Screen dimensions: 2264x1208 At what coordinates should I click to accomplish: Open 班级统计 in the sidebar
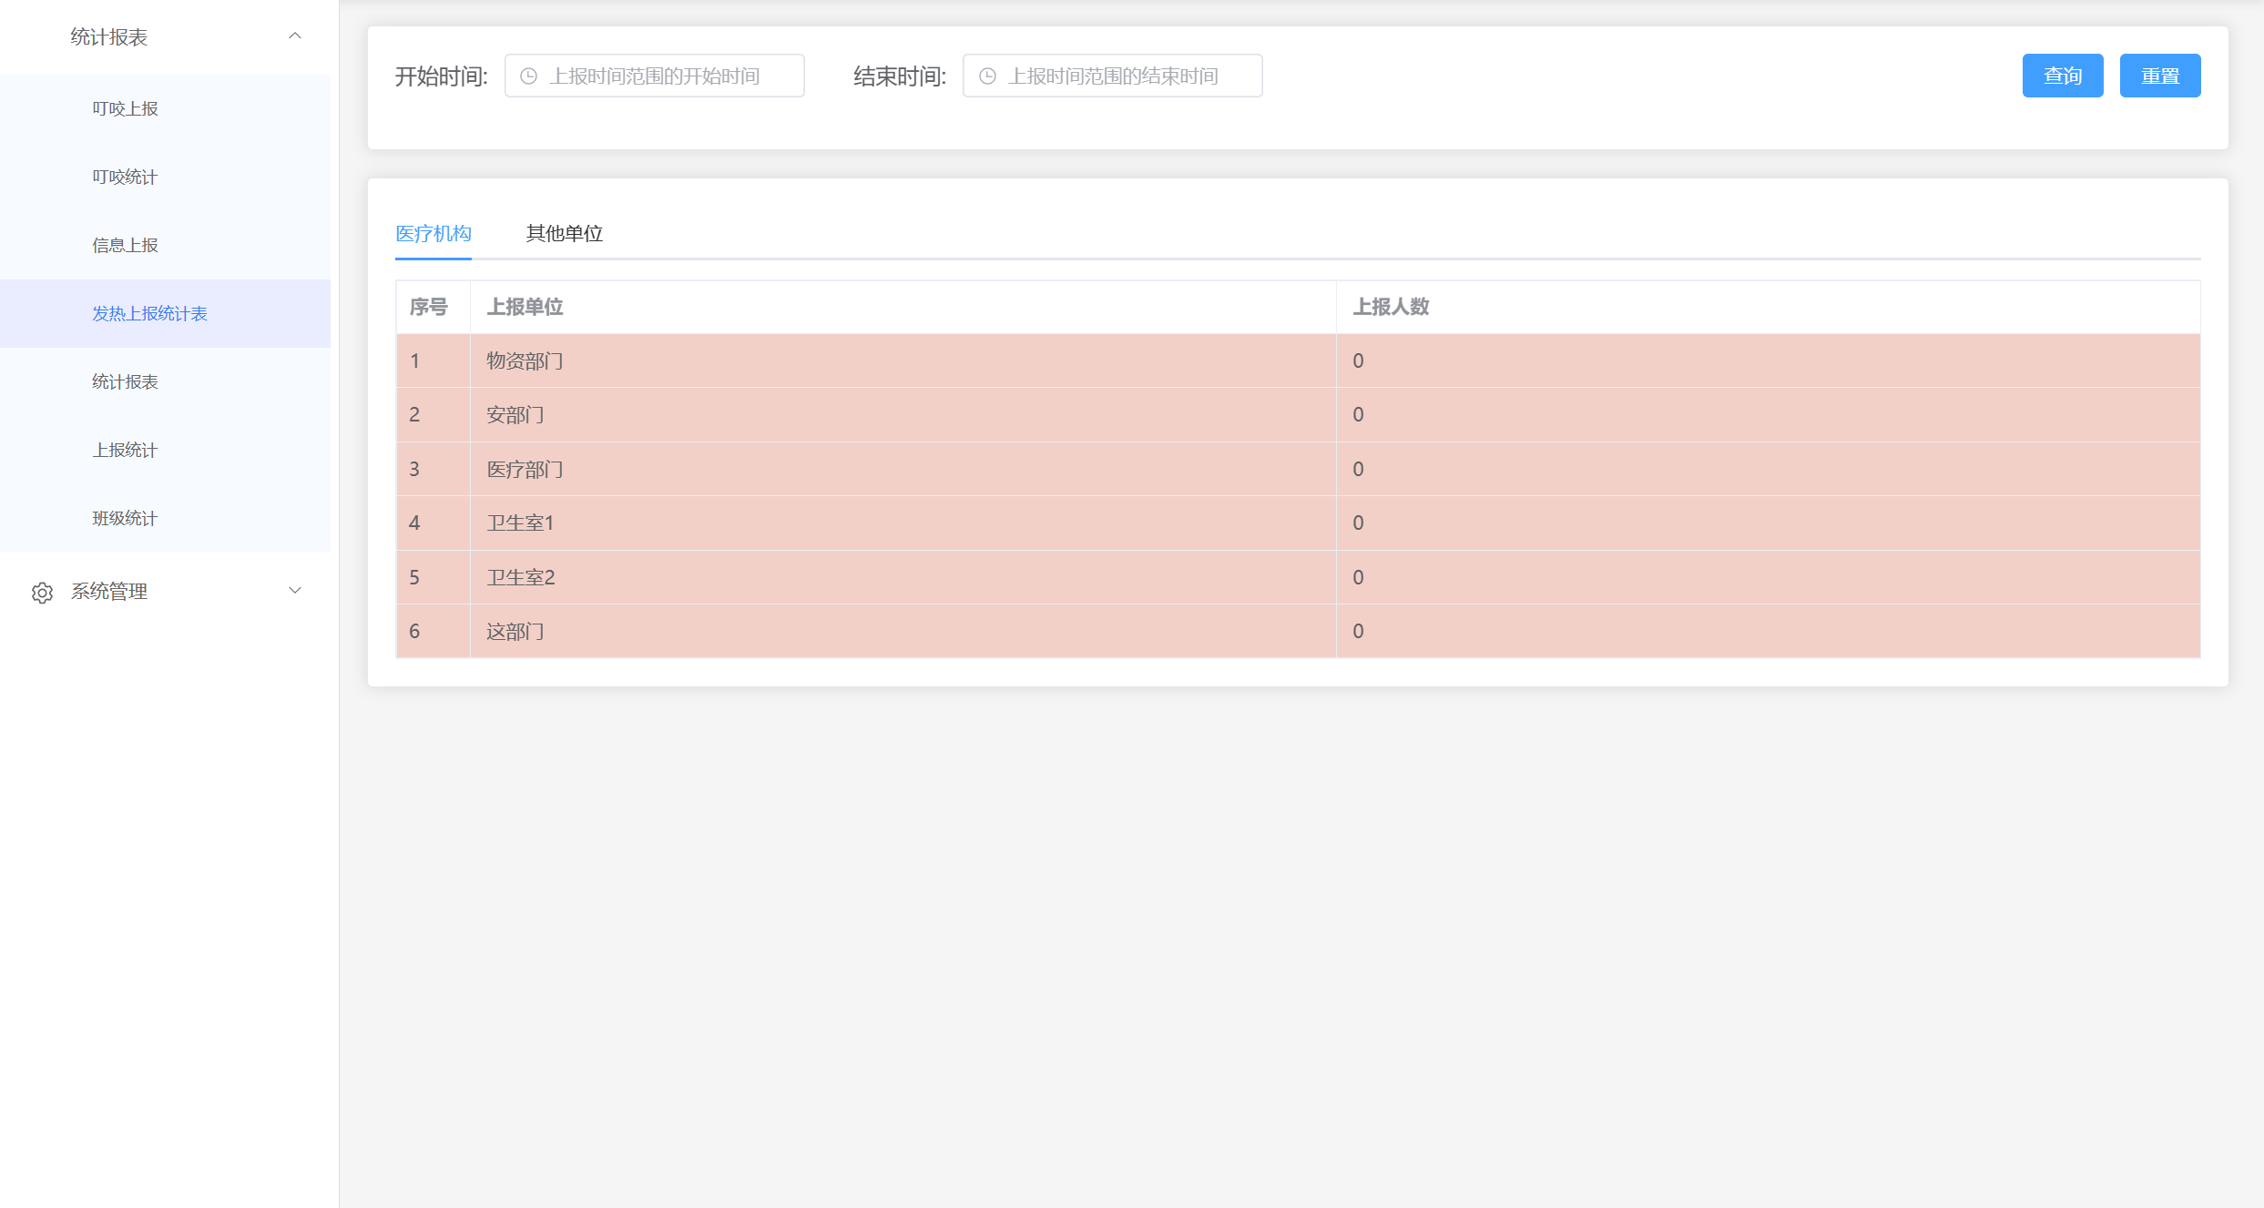[x=165, y=519]
